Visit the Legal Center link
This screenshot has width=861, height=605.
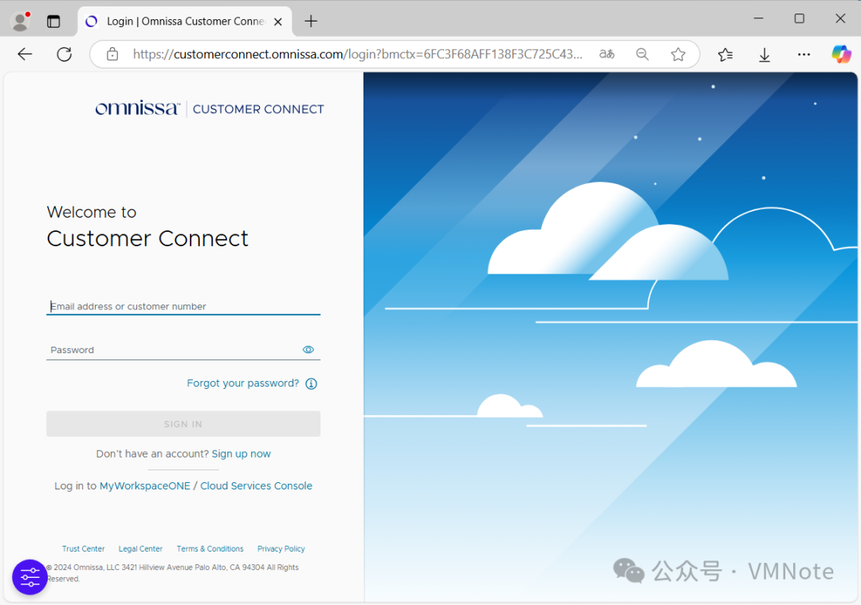point(140,549)
